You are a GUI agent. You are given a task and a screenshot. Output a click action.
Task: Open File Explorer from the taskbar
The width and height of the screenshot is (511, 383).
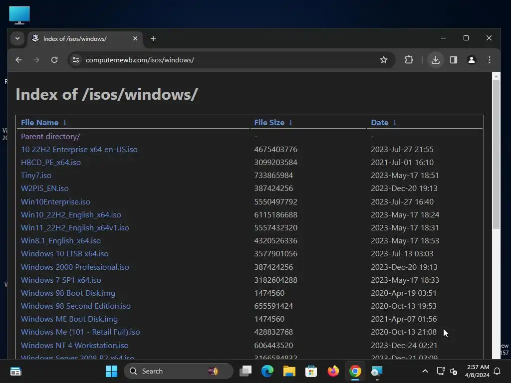point(289,371)
